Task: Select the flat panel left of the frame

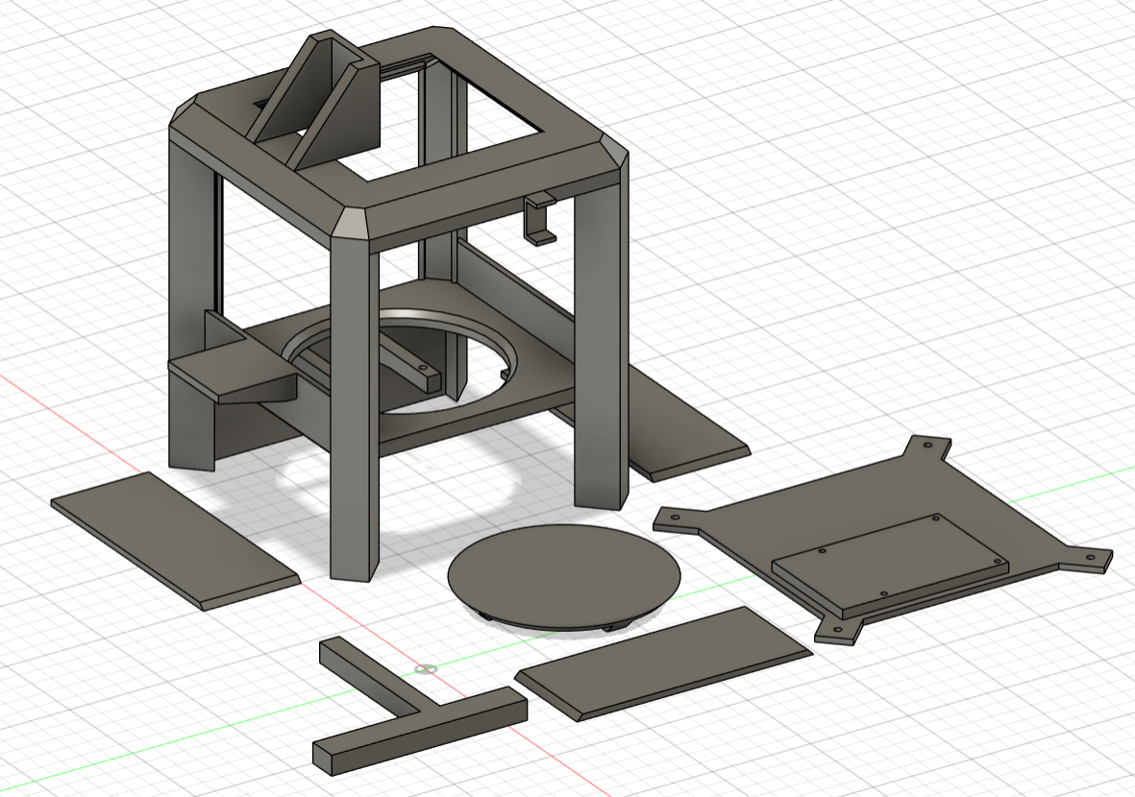Action: click(175, 541)
